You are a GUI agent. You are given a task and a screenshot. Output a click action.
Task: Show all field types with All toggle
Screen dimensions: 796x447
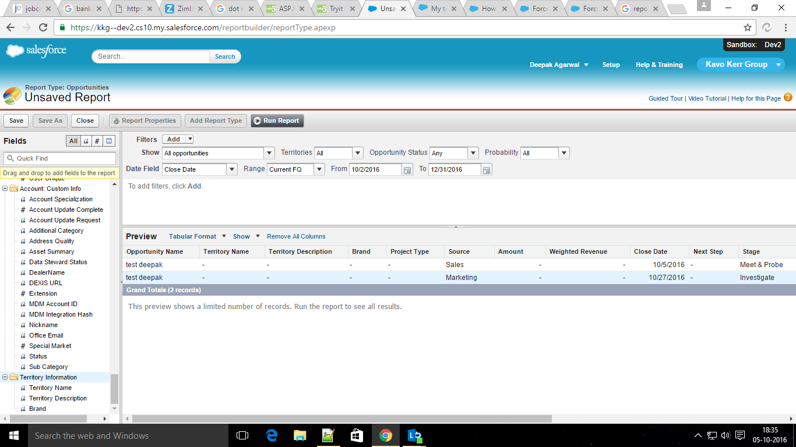point(73,141)
